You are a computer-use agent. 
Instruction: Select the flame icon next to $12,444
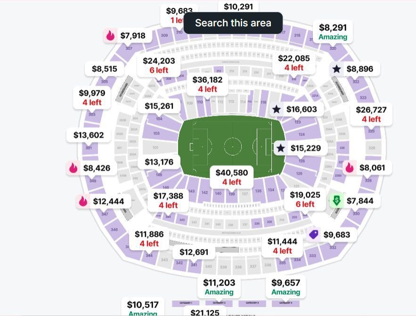pyautogui.click(x=83, y=201)
